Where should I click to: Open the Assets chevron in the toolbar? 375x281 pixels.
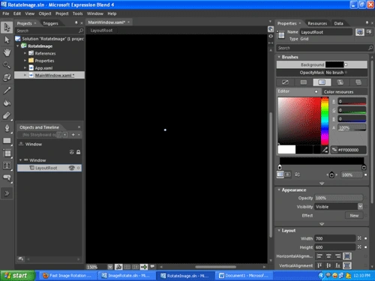pos(7,193)
